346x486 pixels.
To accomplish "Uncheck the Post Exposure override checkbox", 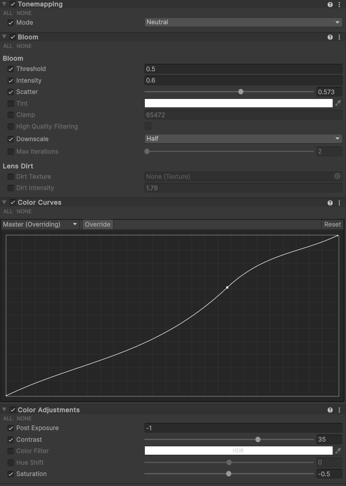I will coord(10,428).
